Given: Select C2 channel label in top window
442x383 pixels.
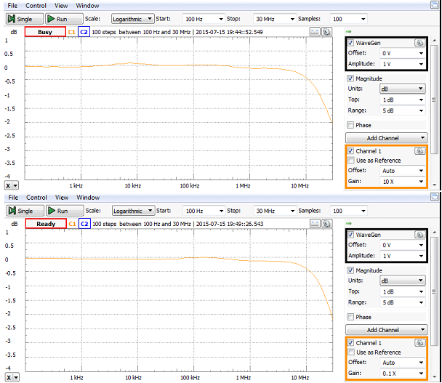Looking at the screenshot, I should 84,32.
